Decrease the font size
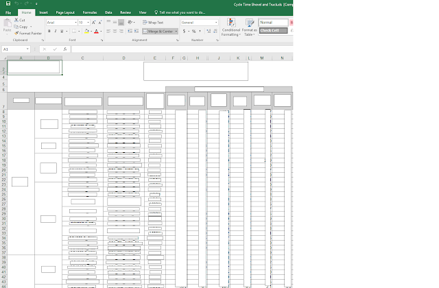Screen dimensions: 439x288 click(100, 23)
